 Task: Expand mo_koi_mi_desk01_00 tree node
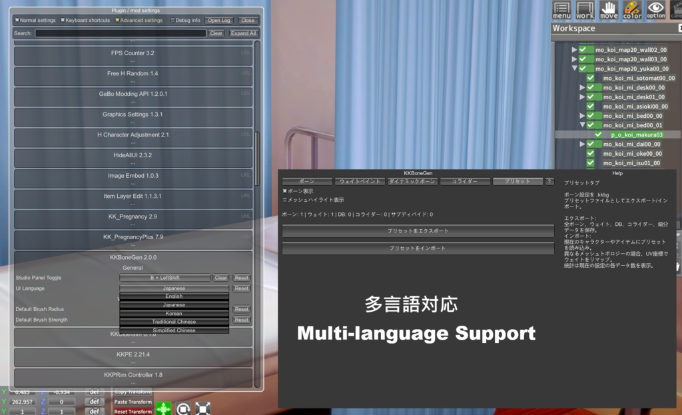(x=582, y=97)
